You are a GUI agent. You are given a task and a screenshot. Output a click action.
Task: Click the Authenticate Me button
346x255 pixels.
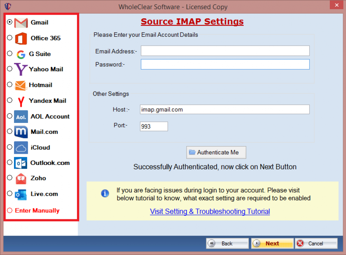click(216, 152)
